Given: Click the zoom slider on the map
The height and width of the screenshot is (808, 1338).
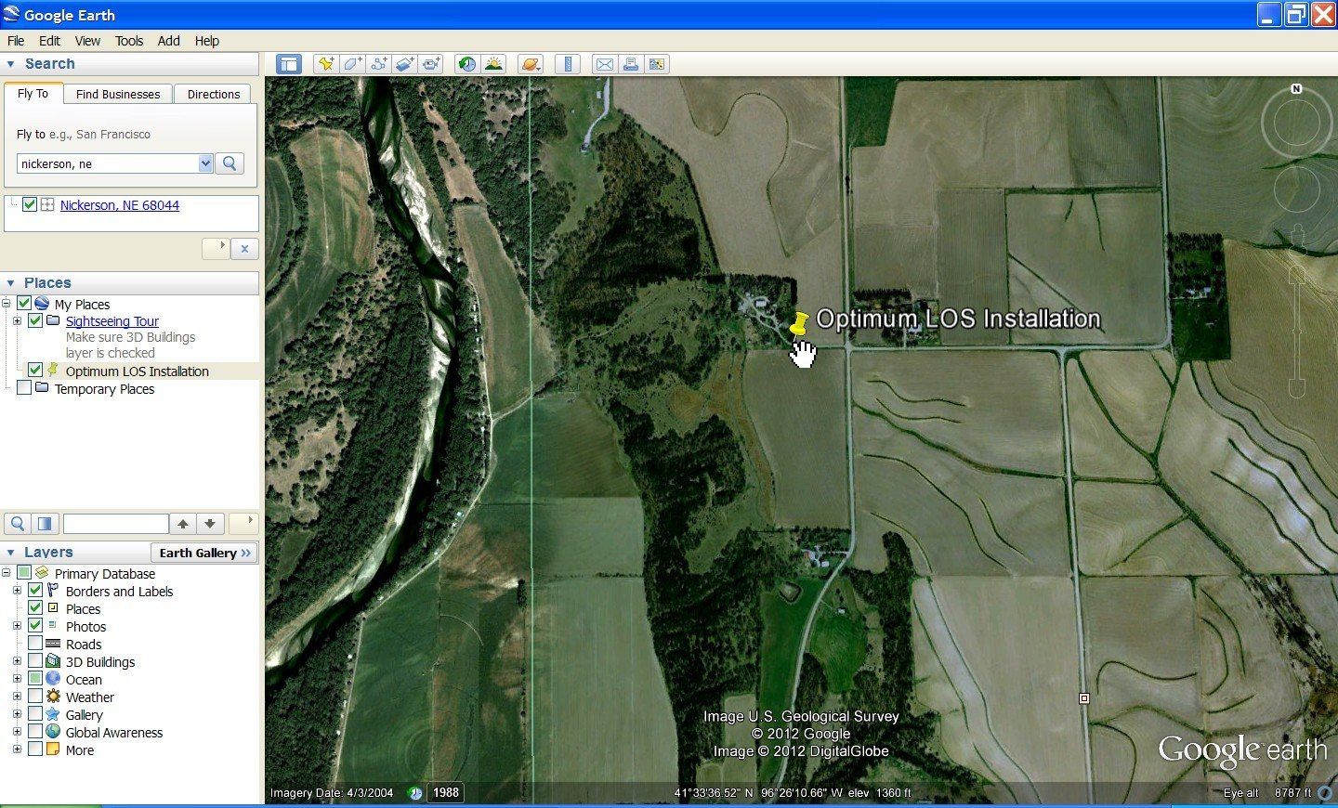Looking at the screenshot, I should tap(1296, 330).
